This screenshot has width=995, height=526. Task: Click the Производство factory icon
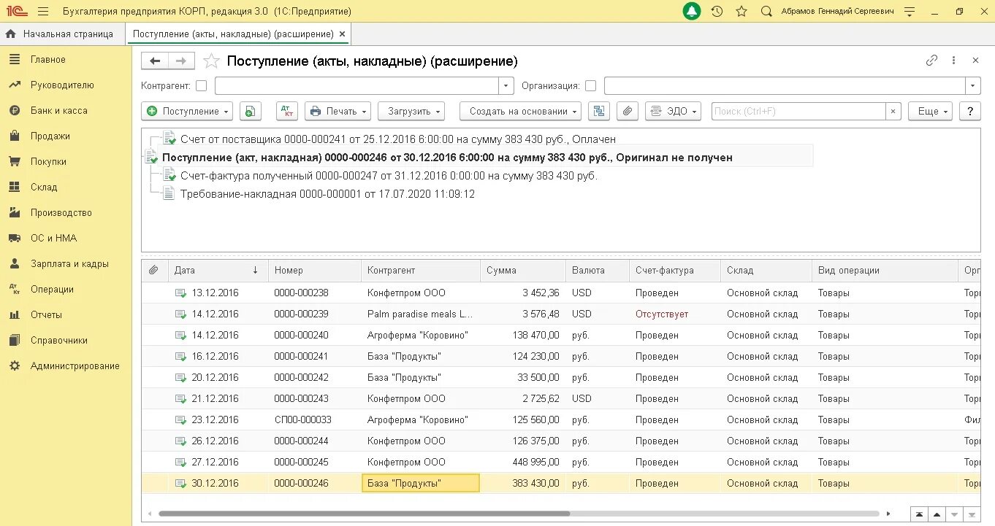click(15, 213)
